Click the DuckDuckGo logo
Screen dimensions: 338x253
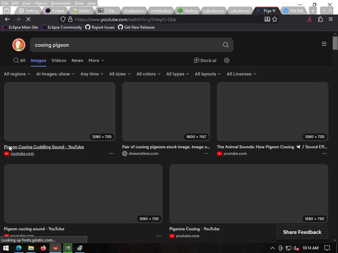click(x=19, y=45)
